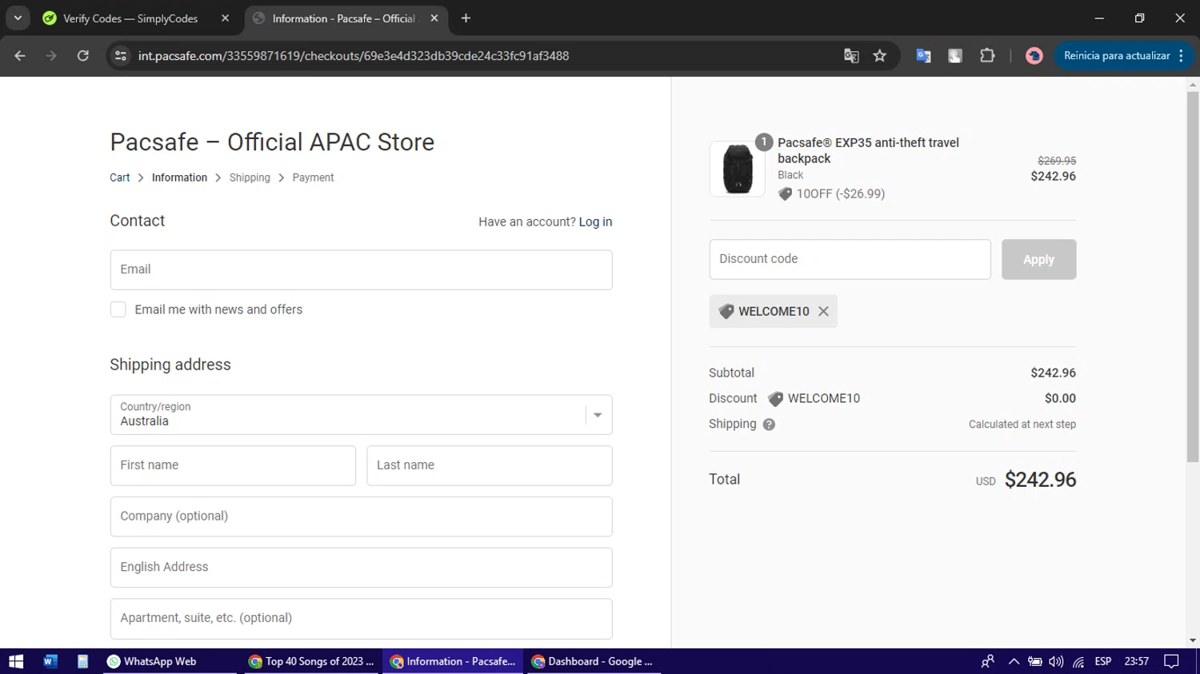Open the People icon in the system tray
This screenshot has width=1200, height=674.
(988, 661)
